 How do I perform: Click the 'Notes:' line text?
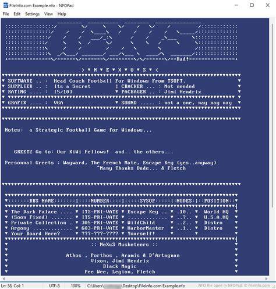pos(78,130)
